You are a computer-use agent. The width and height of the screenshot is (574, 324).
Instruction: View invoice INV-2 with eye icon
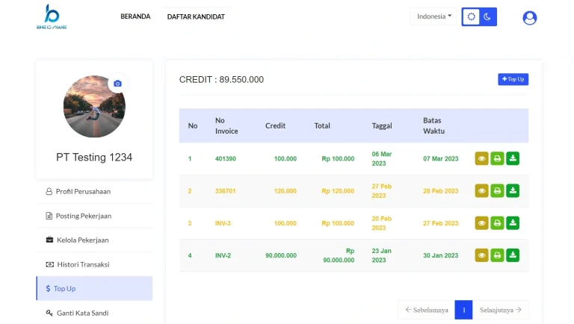(x=482, y=255)
